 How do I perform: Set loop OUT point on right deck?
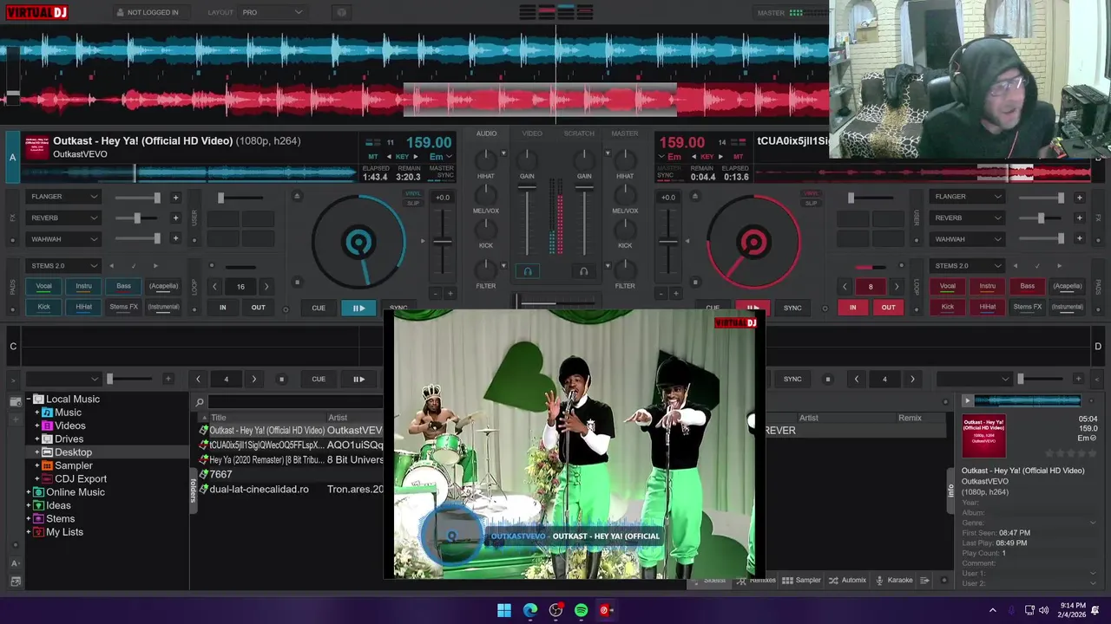(x=888, y=307)
